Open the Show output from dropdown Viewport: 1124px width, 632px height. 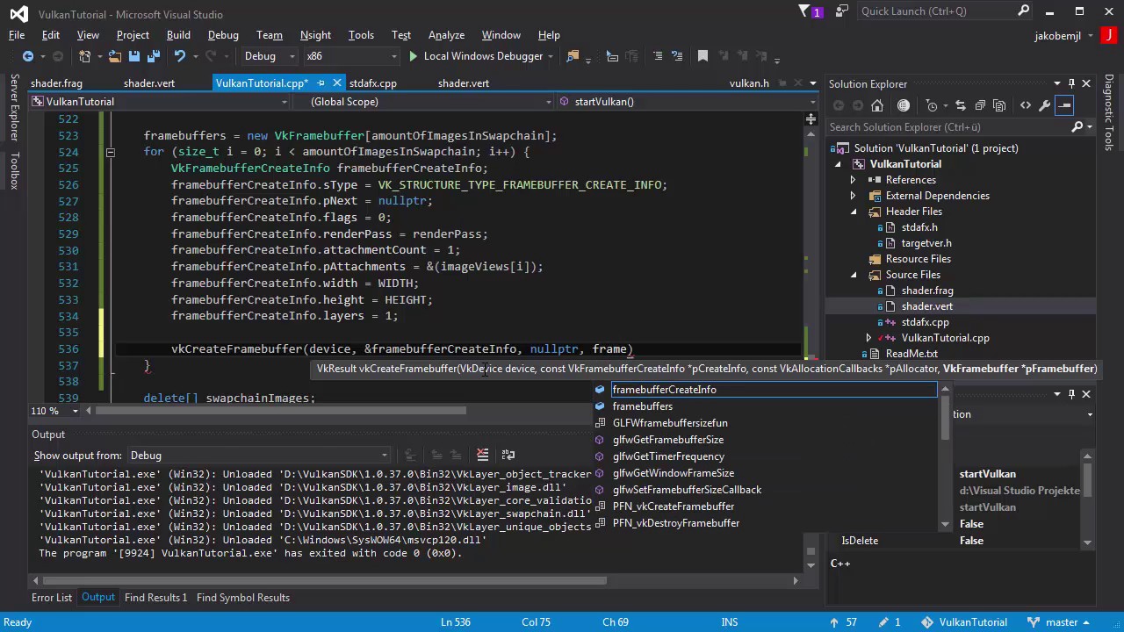(x=258, y=456)
